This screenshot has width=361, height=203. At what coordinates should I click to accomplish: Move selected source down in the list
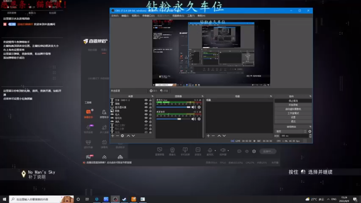point(133,136)
